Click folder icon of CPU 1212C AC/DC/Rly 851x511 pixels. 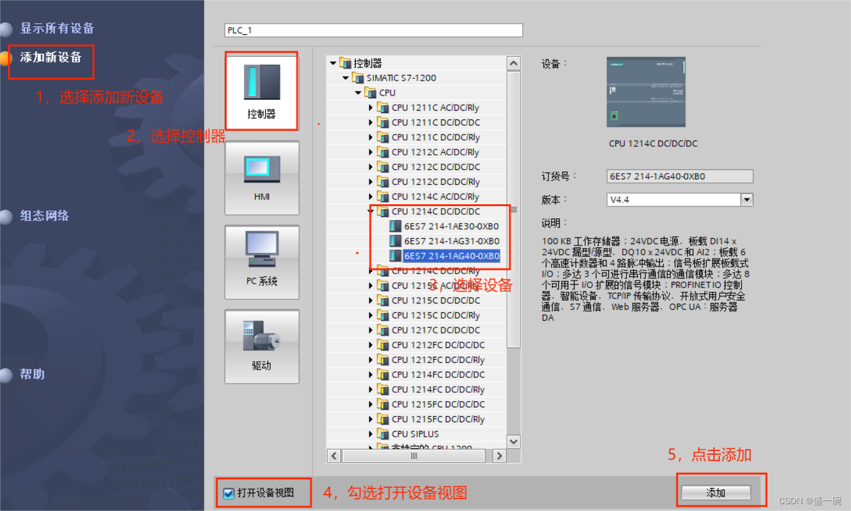pos(383,152)
